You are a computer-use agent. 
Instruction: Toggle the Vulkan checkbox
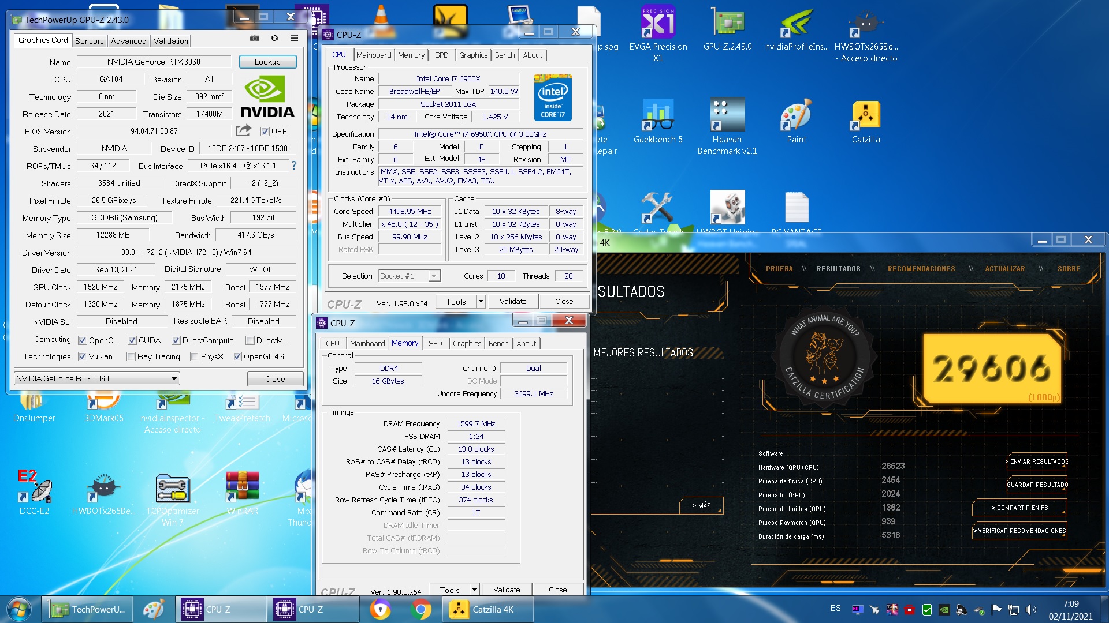[83, 356]
